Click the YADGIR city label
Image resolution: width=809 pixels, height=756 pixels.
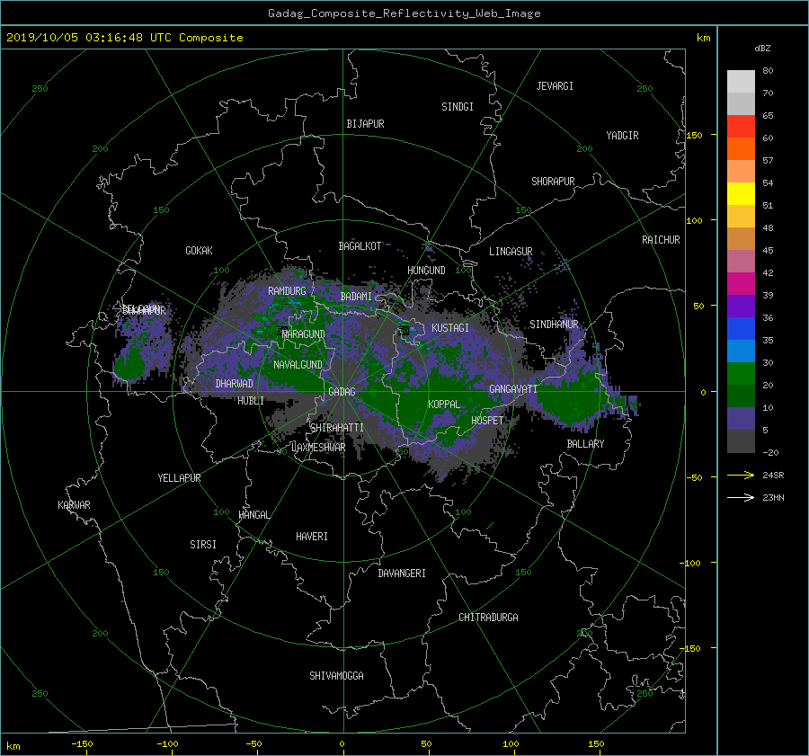[x=622, y=136]
